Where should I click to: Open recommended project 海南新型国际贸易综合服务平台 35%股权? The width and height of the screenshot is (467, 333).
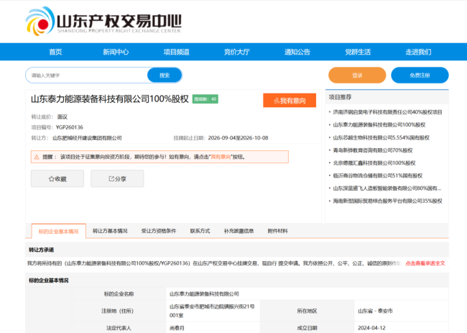pyautogui.click(x=387, y=201)
